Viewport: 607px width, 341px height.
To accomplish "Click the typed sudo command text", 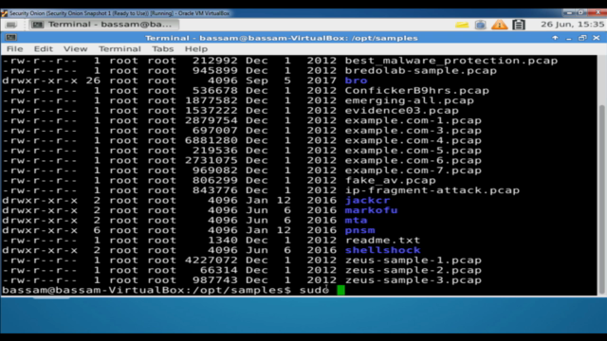I will tap(314, 291).
